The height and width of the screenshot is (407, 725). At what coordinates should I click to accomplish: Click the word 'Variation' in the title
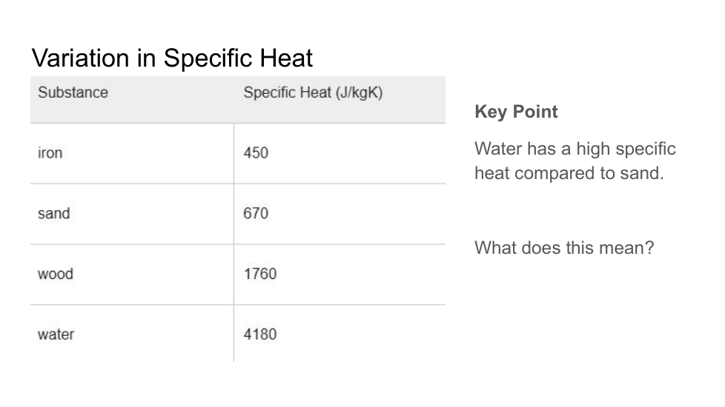click(81, 58)
